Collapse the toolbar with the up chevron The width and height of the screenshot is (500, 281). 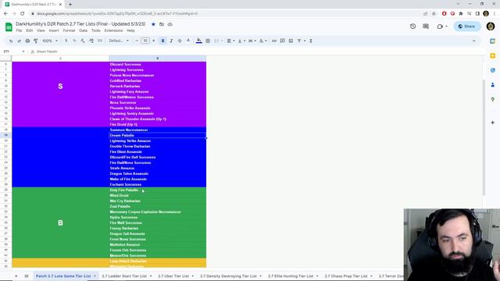tap(474, 41)
